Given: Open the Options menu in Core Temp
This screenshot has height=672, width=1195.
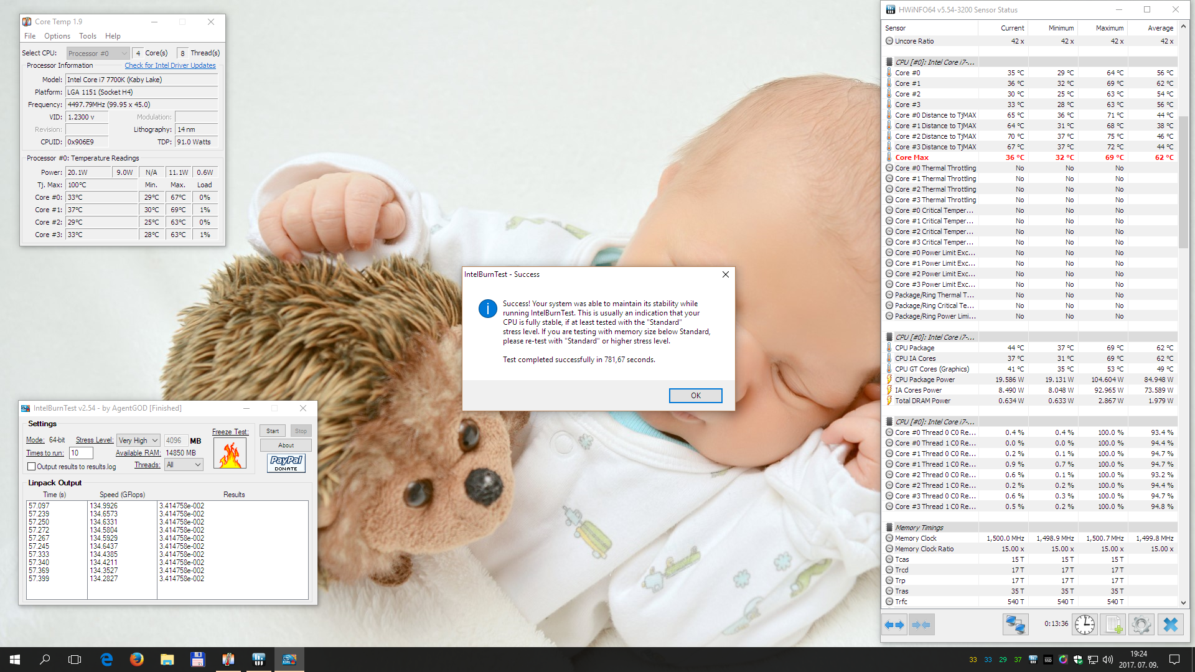Looking at the screenshot, I should (57, 36).
